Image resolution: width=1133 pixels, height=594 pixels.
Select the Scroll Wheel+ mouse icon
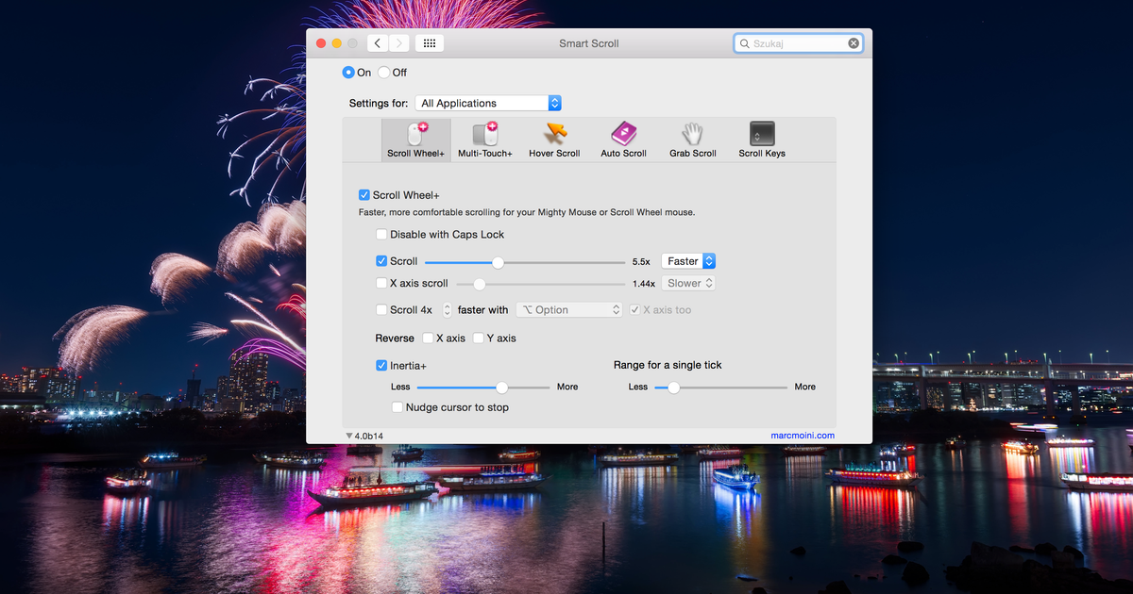(x=415, y=133)
